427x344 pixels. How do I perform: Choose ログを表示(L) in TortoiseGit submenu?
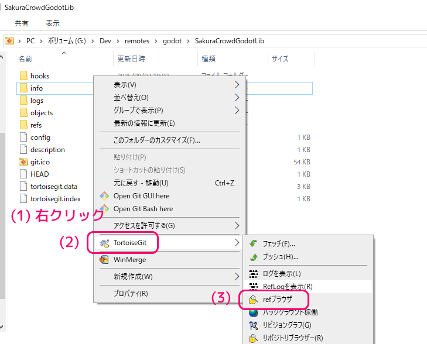point(282,274)
